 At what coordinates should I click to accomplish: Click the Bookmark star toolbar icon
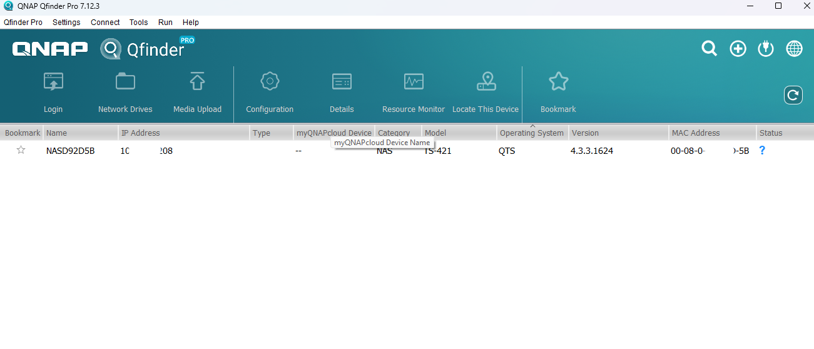(x=558, y=81)
